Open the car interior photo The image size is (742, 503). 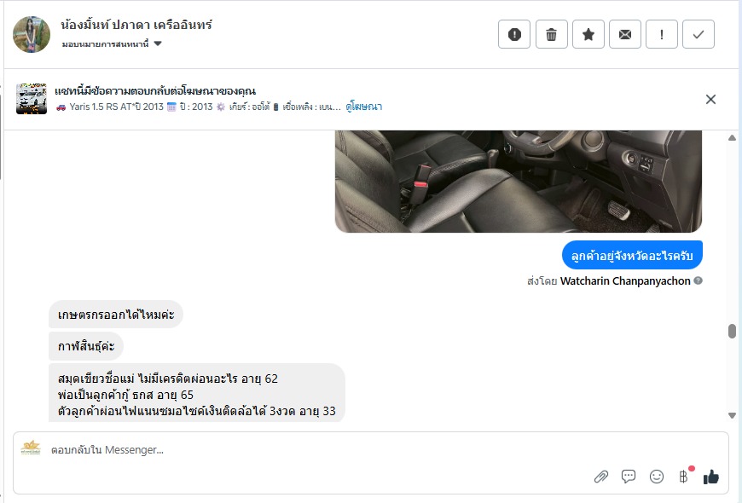[519, 182]
